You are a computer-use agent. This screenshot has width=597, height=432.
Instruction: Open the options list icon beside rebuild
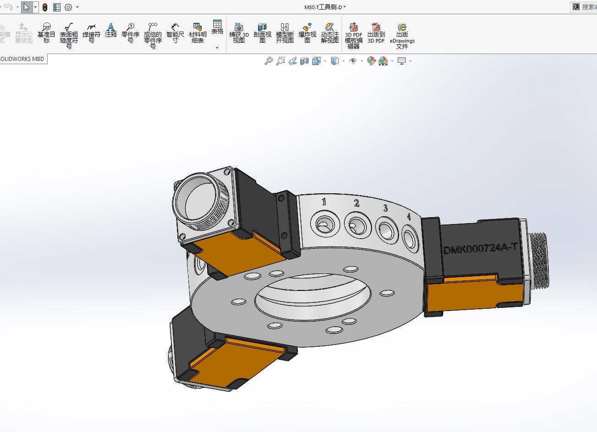[x=57, y=7]
